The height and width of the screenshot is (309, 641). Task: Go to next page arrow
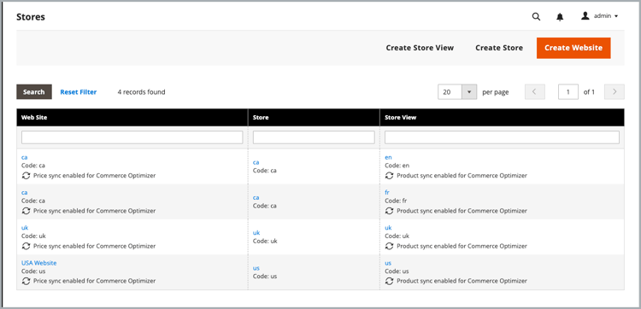pos(615,92)
